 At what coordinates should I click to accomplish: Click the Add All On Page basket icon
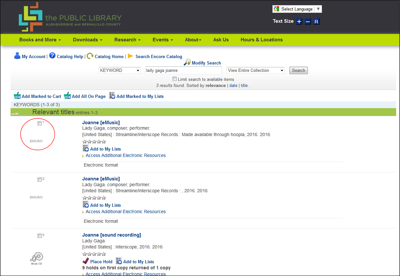67,96
